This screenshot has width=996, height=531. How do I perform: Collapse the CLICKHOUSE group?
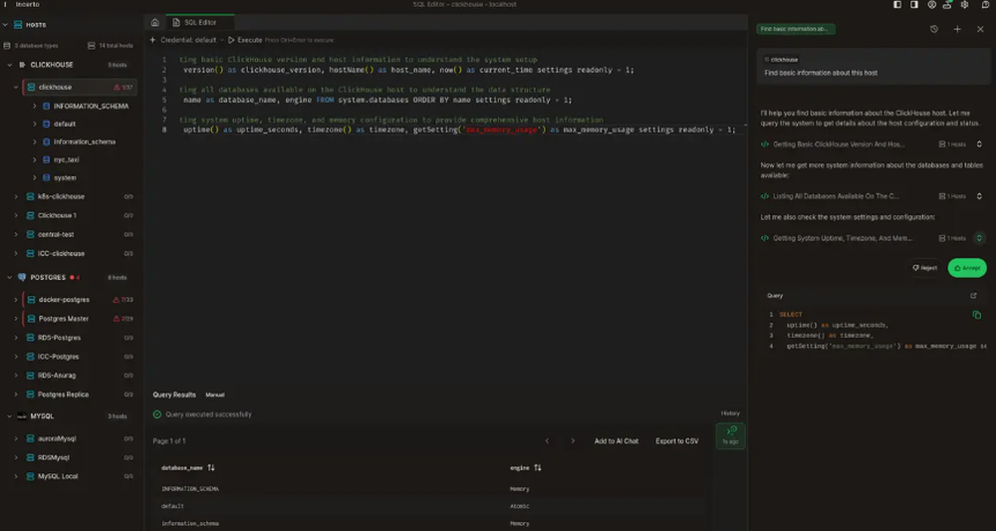point(10,65)
